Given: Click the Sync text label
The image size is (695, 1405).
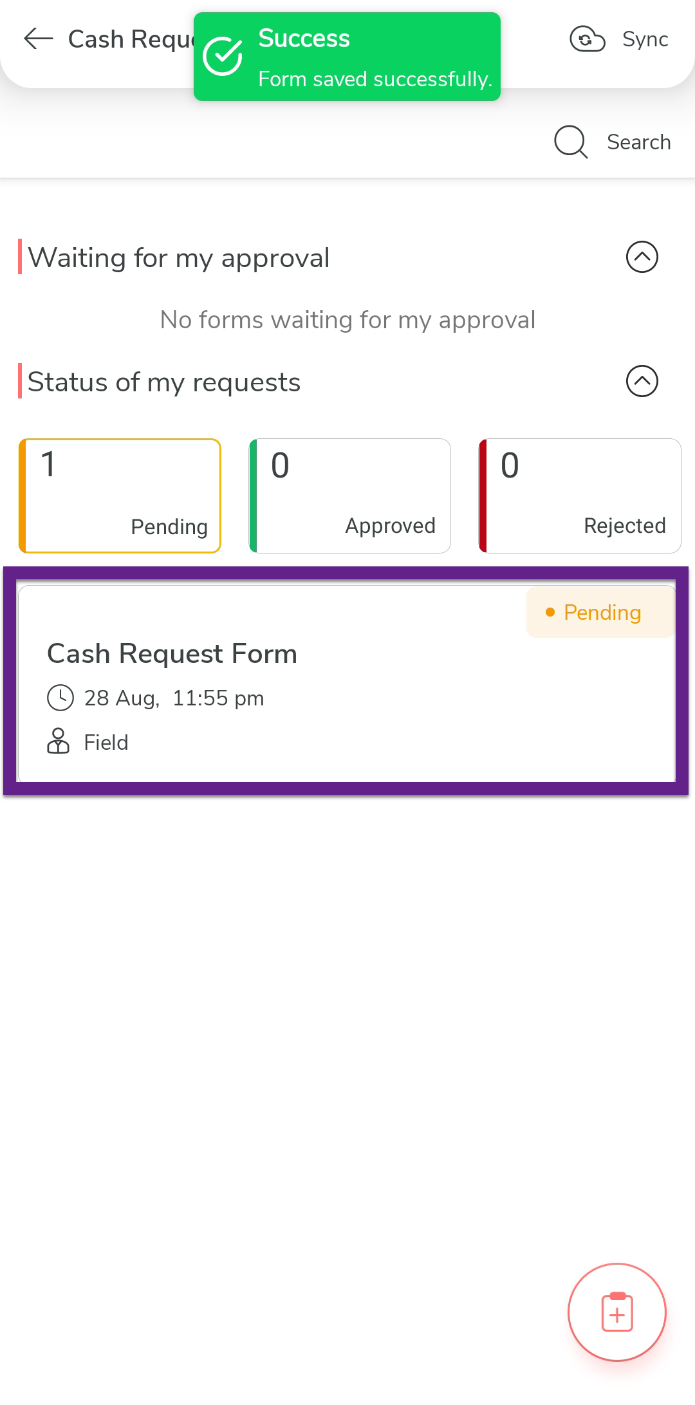Looking at the screenshot, I should pyautogui.click(x=645, y=39).
